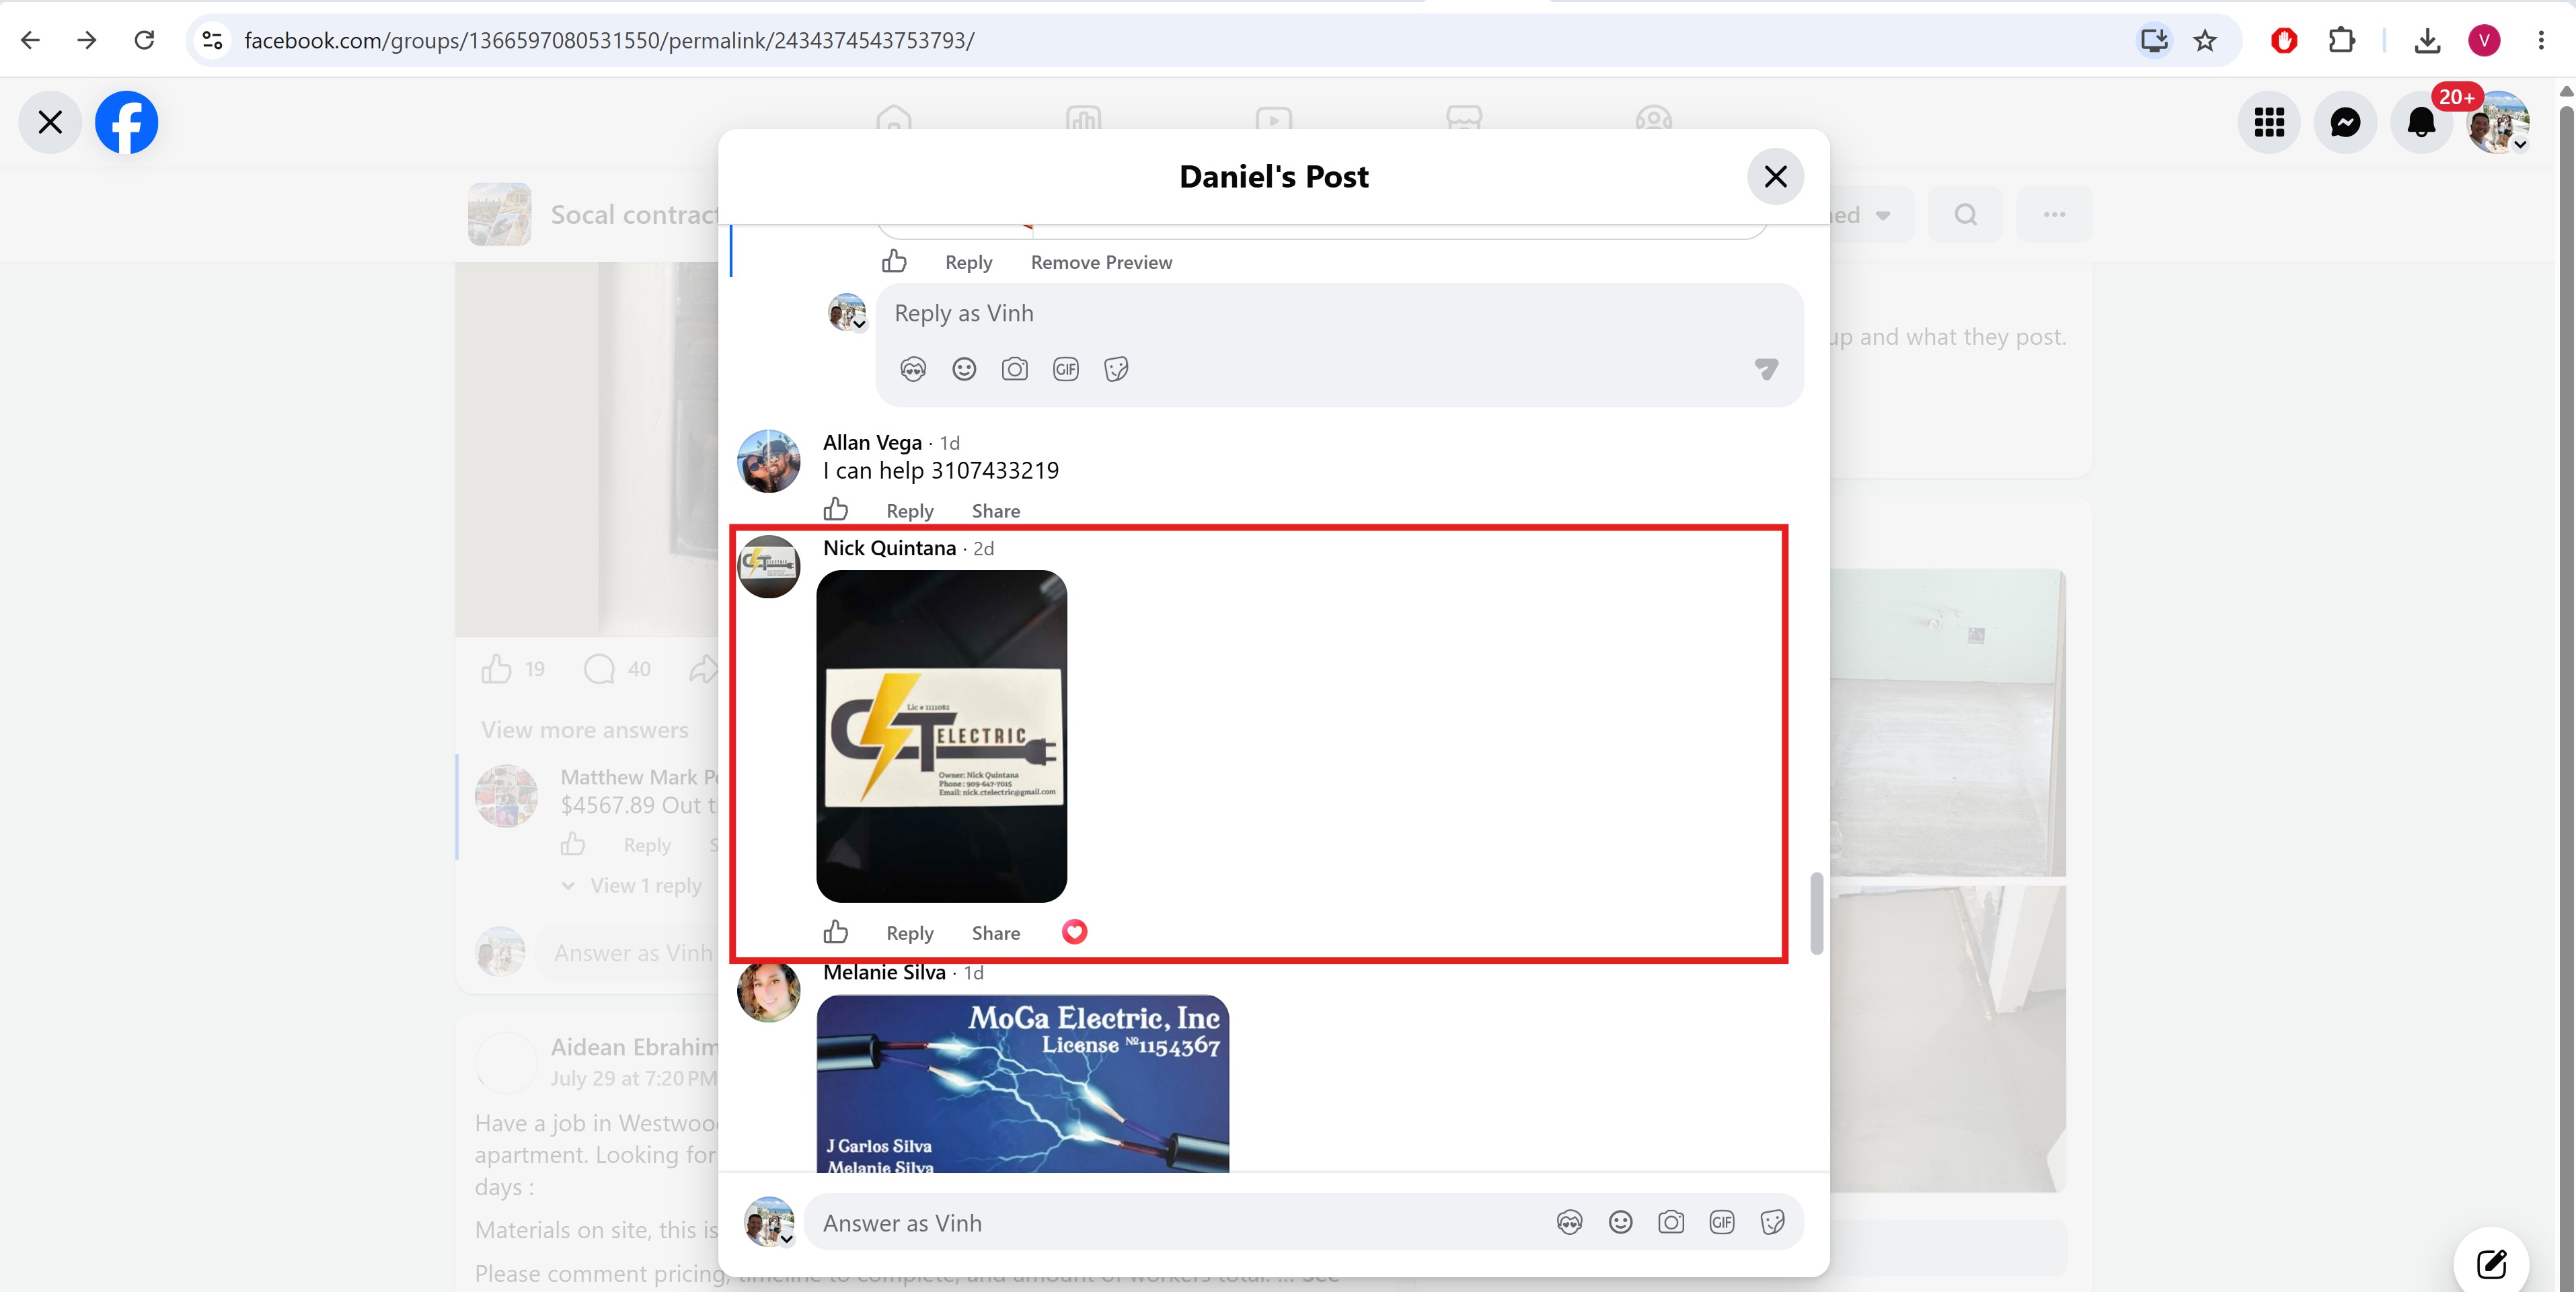
Task: Like the comment above Remove Preview
Action: click(894, 261)
